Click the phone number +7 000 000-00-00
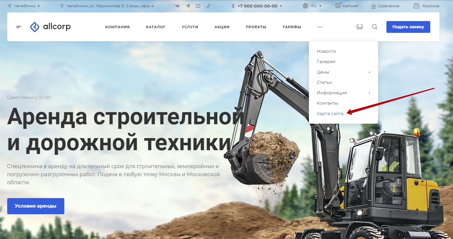 (x=257, y=6)
